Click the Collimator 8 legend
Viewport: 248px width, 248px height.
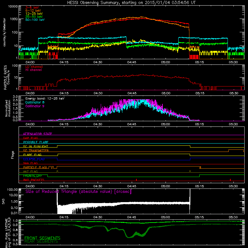[x=35, y=102]
